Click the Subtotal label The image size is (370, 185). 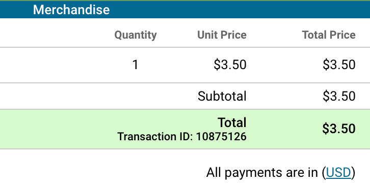(x=222, y=96)
